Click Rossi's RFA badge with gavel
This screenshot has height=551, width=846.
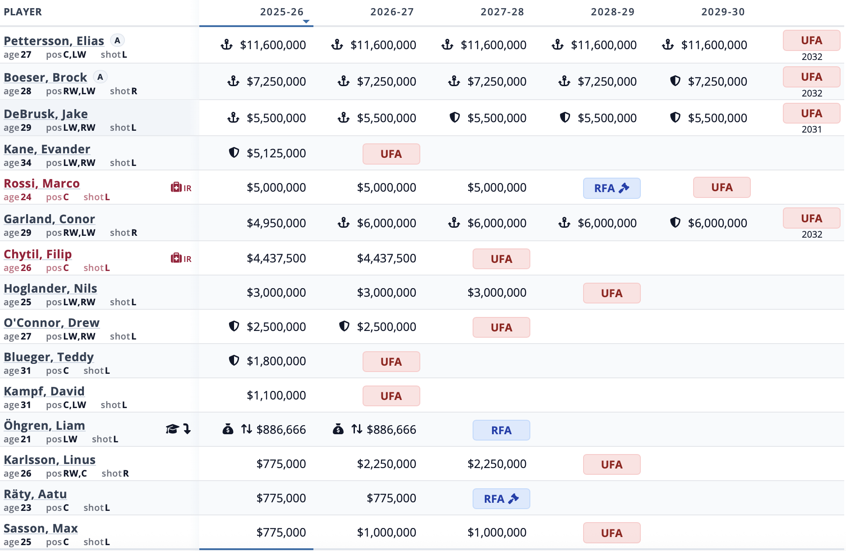pyautogui.click(x=612, y=188)
